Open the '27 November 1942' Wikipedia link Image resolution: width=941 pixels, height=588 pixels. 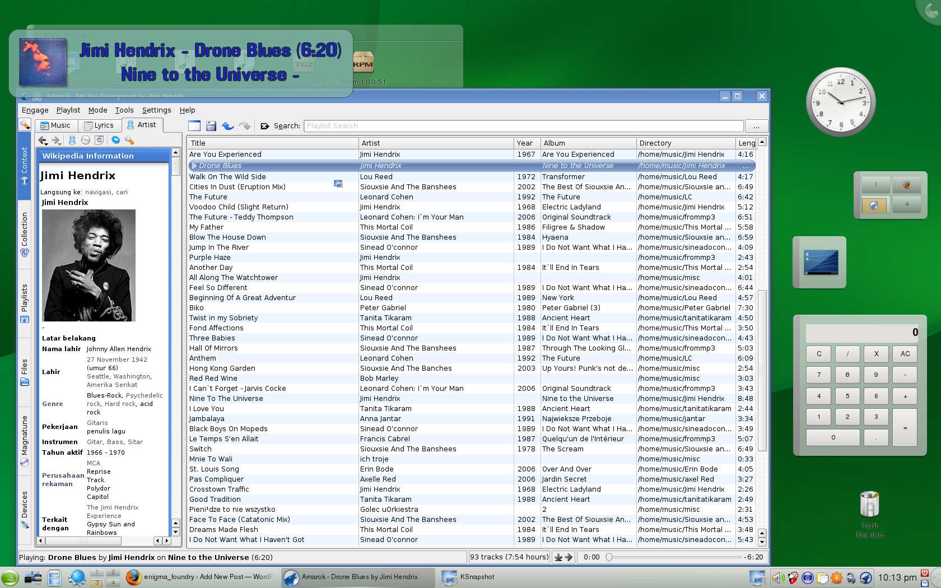[x=117, y=360]
